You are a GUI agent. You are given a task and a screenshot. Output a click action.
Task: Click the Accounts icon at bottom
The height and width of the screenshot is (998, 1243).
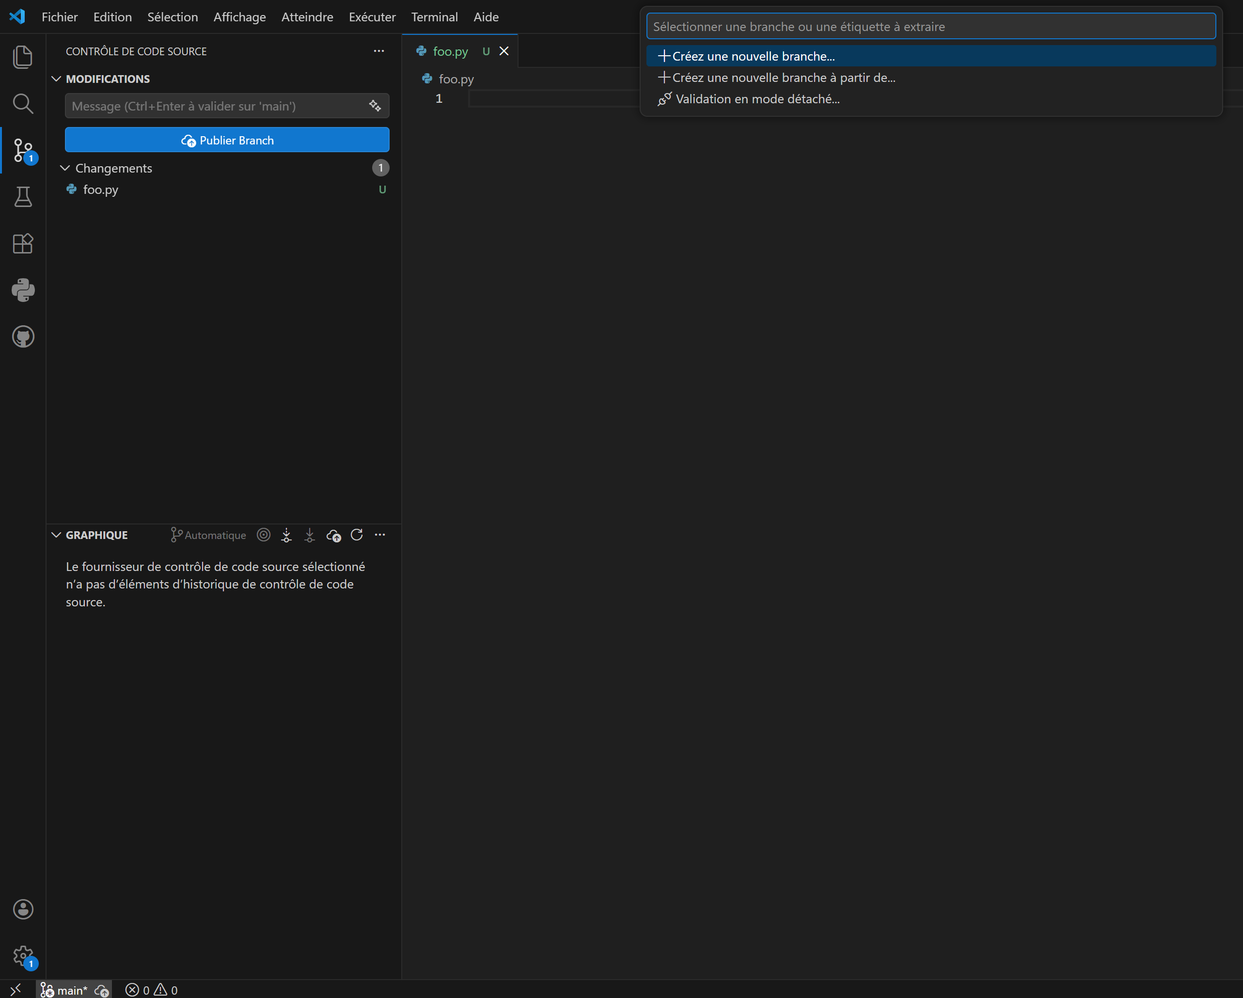click(23, 909)
